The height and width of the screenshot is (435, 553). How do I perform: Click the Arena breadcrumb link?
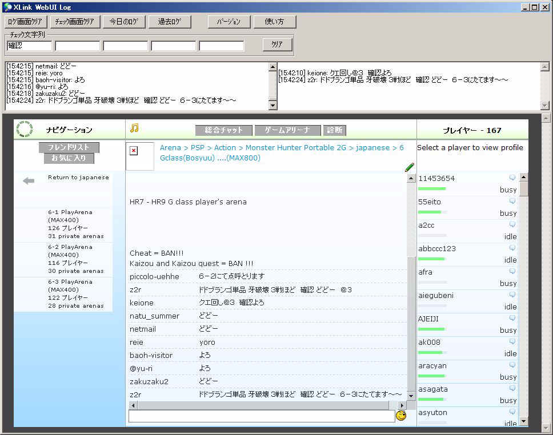pyautogui.click(x=170, y=148)
